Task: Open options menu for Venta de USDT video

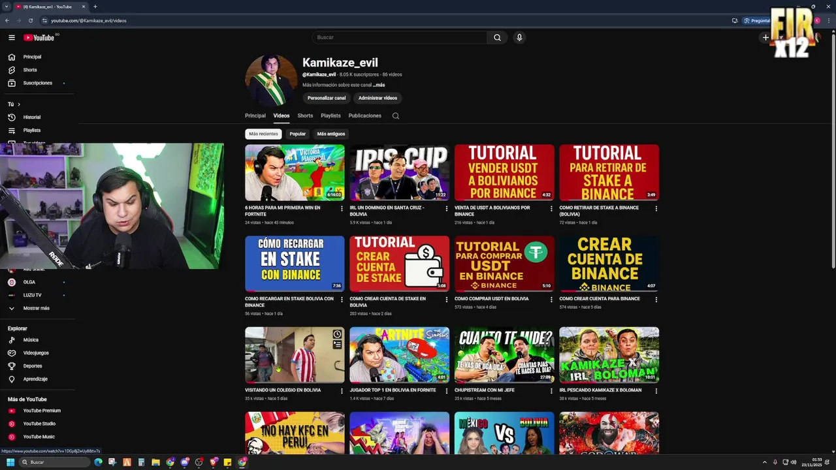Action: (x=551, y=209)
